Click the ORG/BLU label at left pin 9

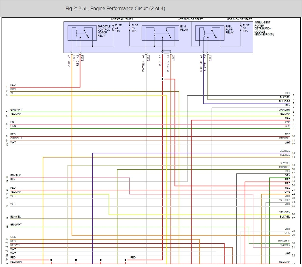16,138
